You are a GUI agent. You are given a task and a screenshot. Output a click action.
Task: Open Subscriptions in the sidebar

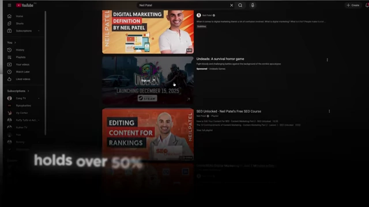24,30
